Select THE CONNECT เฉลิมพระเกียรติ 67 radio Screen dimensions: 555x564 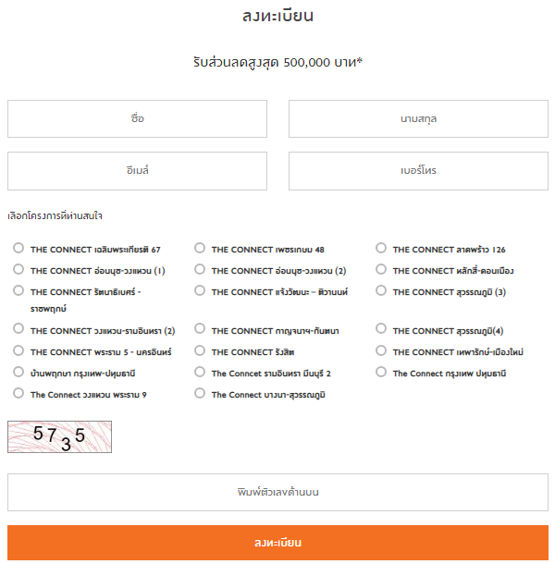pos(18,249)
